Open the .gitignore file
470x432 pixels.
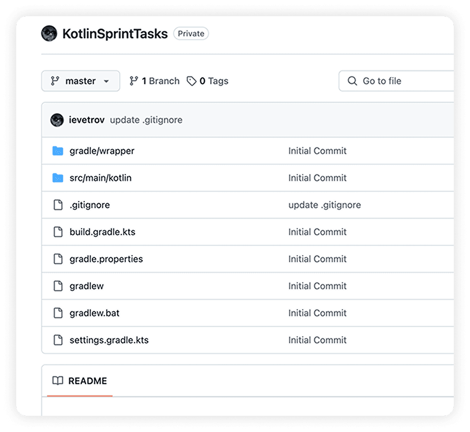(89, 205)
